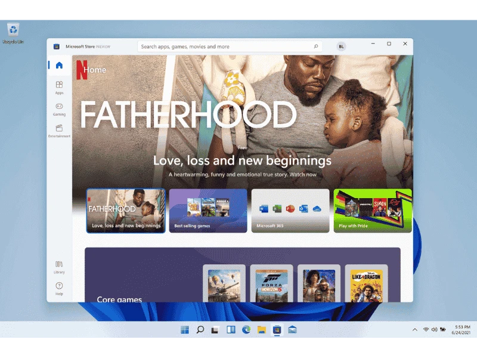Open the volume tray icon
This screenshot has width=477, height=358.
click(434, 329)
